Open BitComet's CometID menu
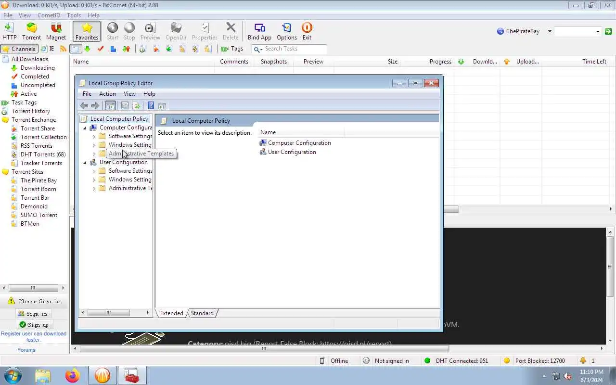 click(49, 15)
